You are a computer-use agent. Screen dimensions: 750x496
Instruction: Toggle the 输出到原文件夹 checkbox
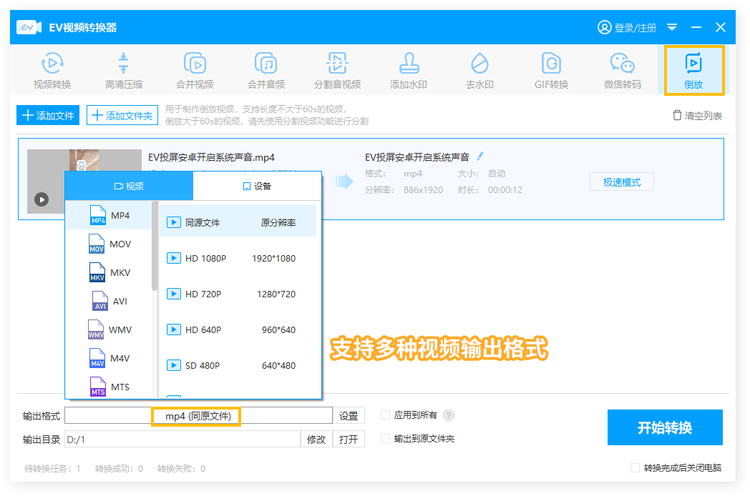(x=386, y=439)
